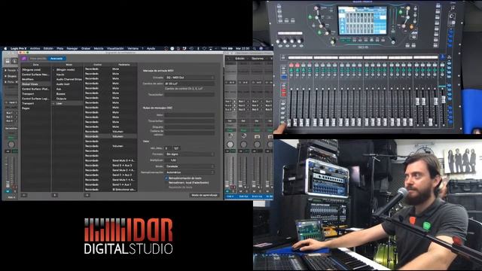This screenshot has height=271, width=482.
Task: Select the Inputs mode
Action: tap(67, 75)
